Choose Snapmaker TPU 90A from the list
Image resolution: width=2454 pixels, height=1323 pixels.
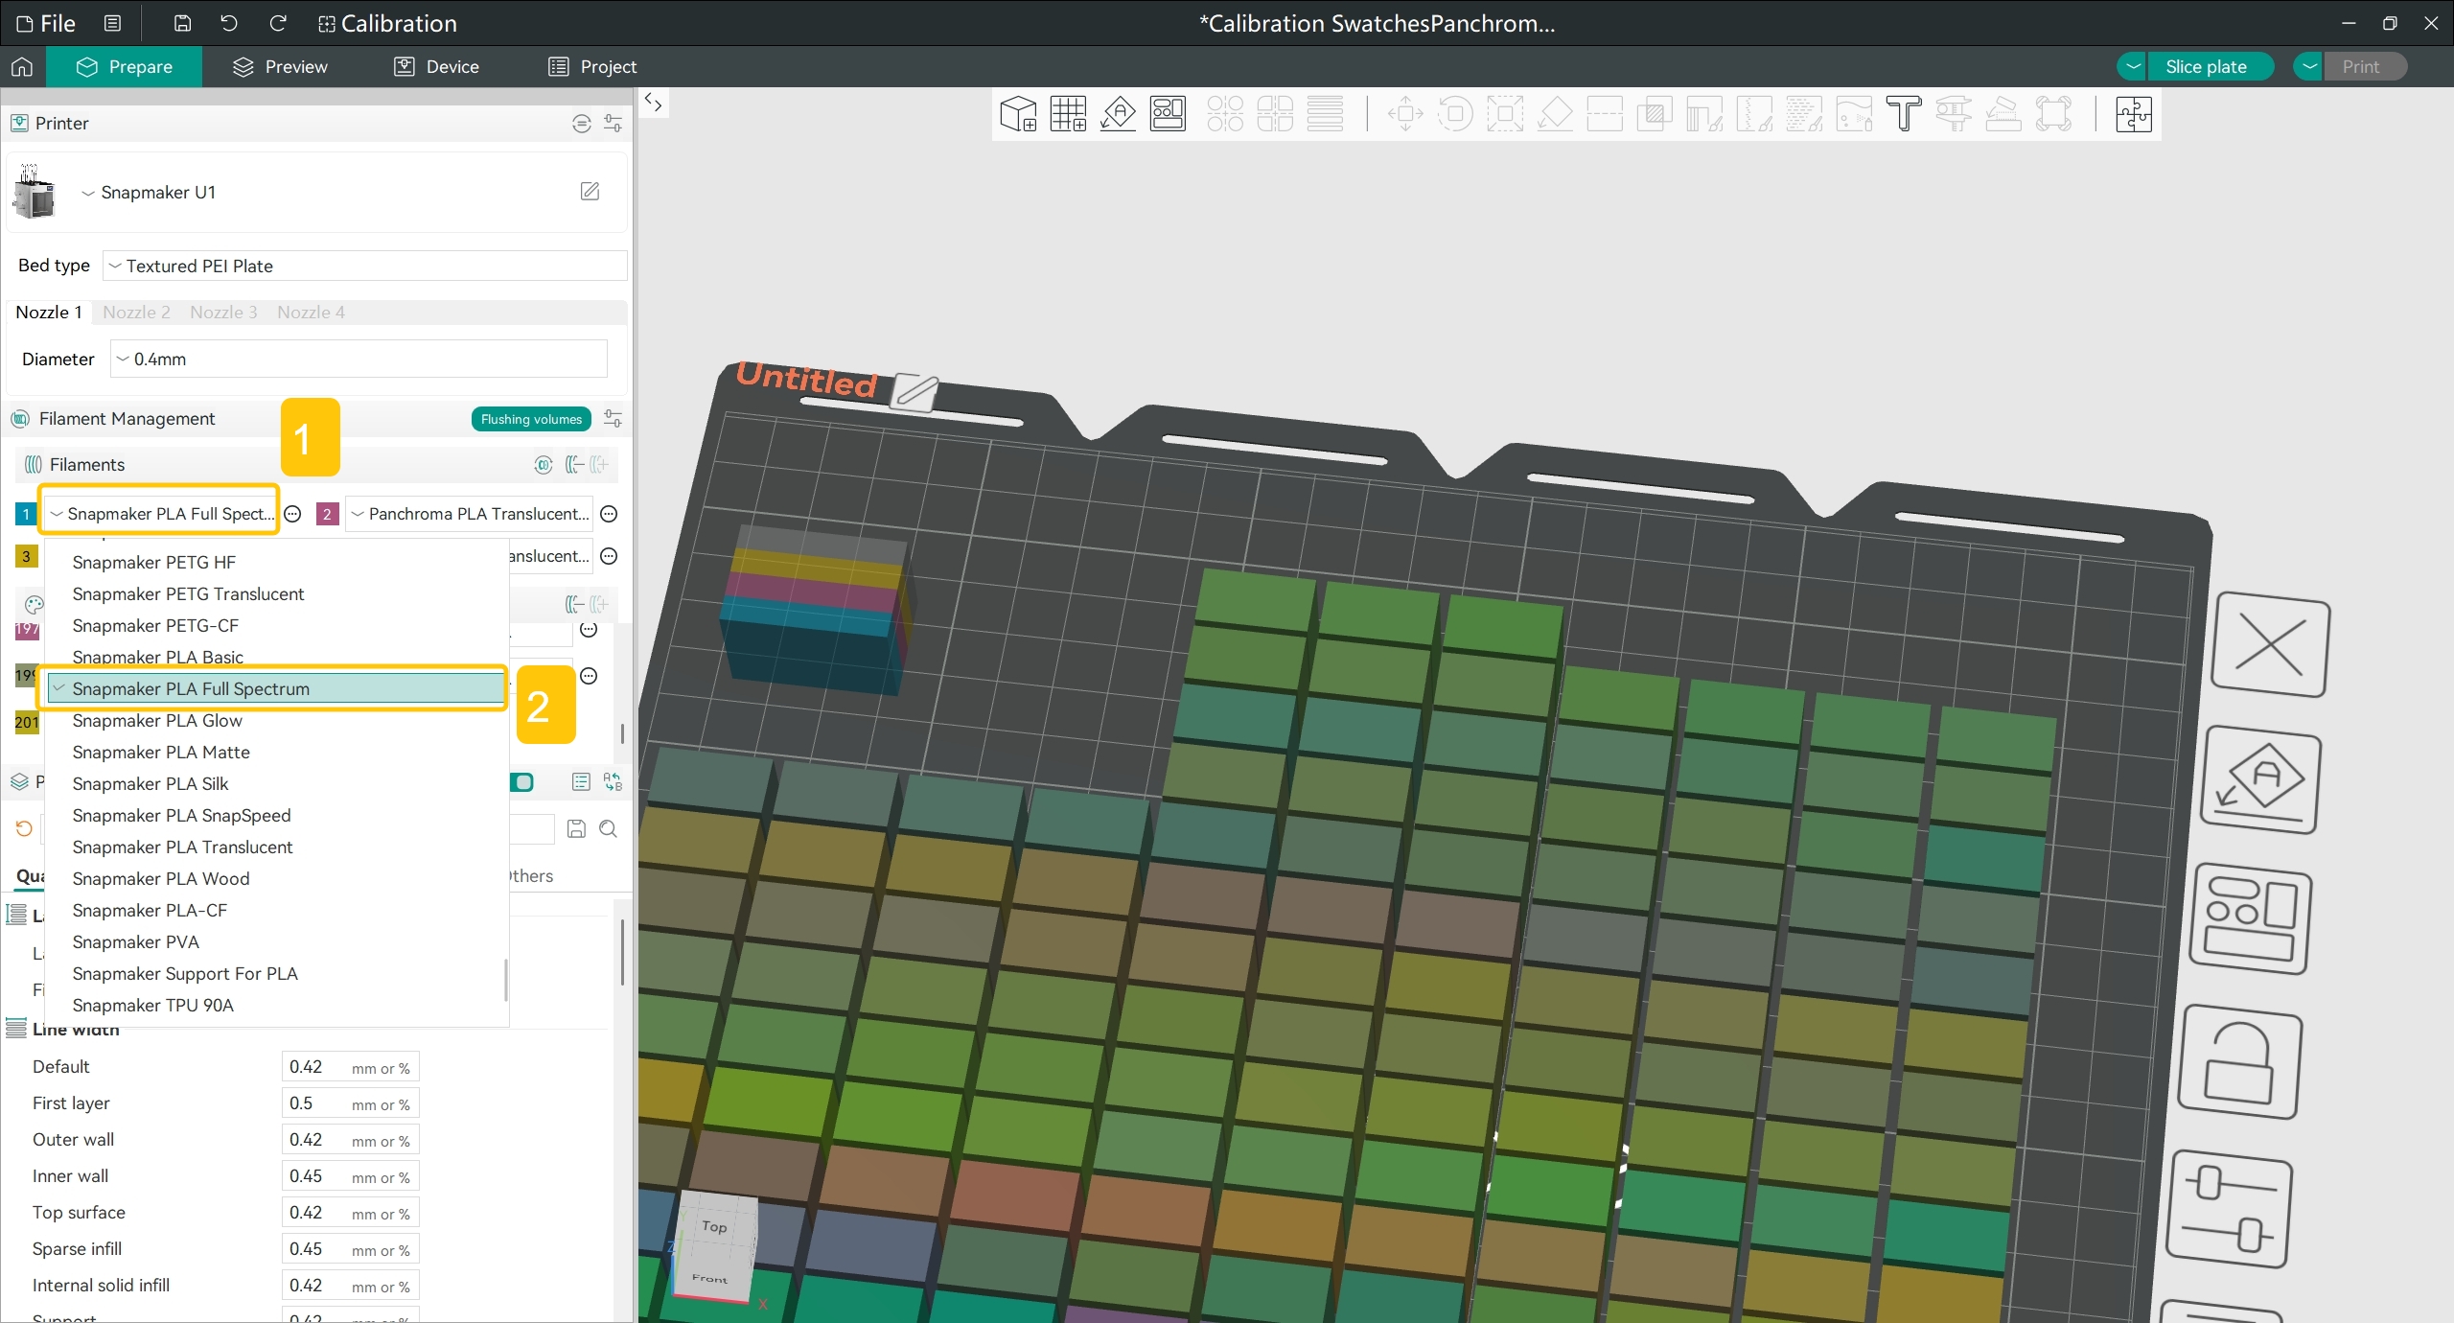[276, 1006]
